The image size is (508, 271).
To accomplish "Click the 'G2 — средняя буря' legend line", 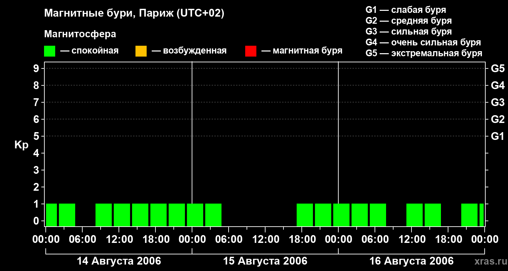I will coord(409,21).
